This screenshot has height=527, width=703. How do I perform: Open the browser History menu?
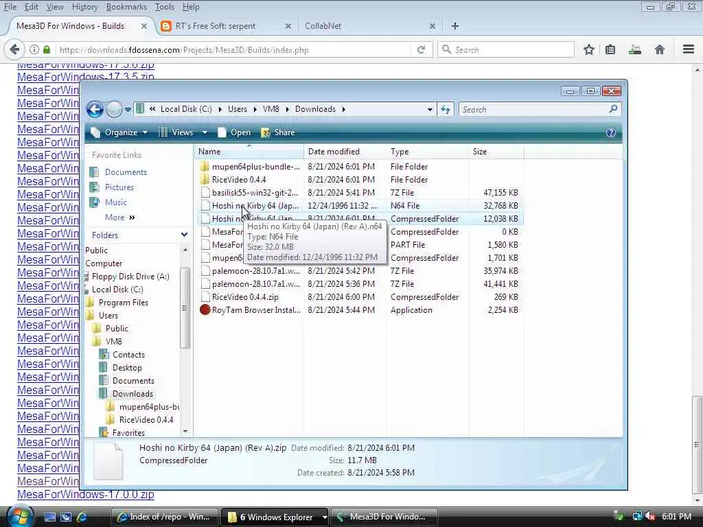84,7
